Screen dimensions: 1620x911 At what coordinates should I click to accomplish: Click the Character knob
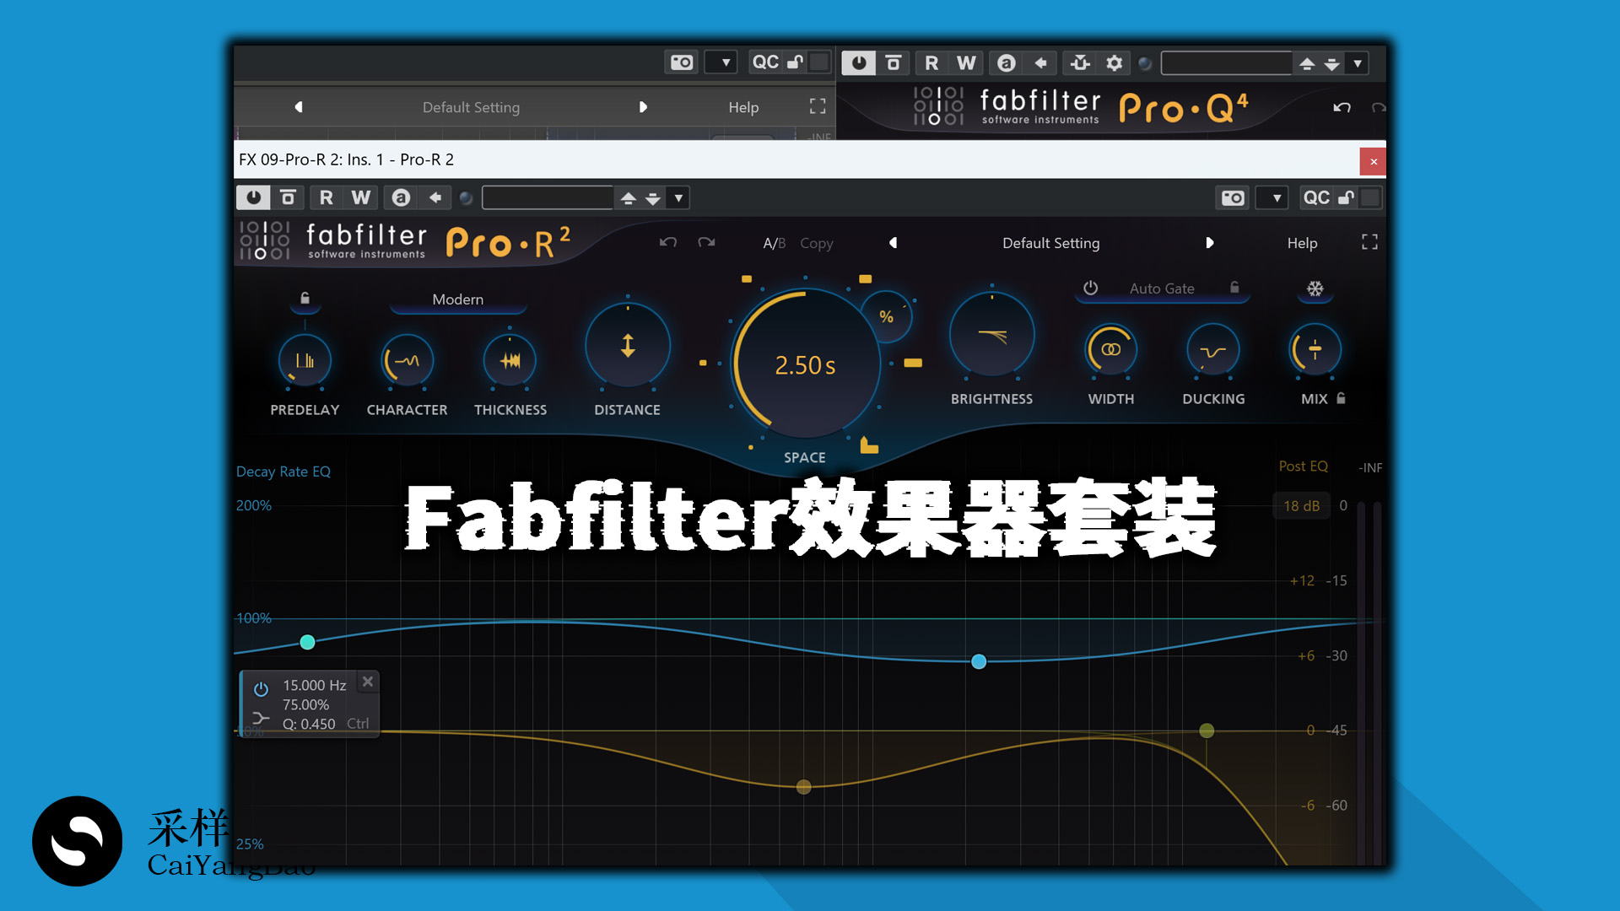tap(407, 361)
